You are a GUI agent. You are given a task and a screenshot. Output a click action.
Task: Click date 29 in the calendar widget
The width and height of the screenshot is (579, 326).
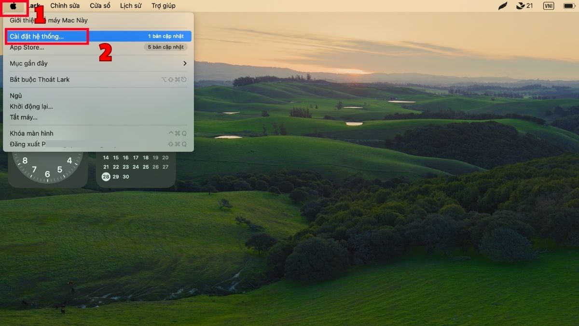[116, 177]
